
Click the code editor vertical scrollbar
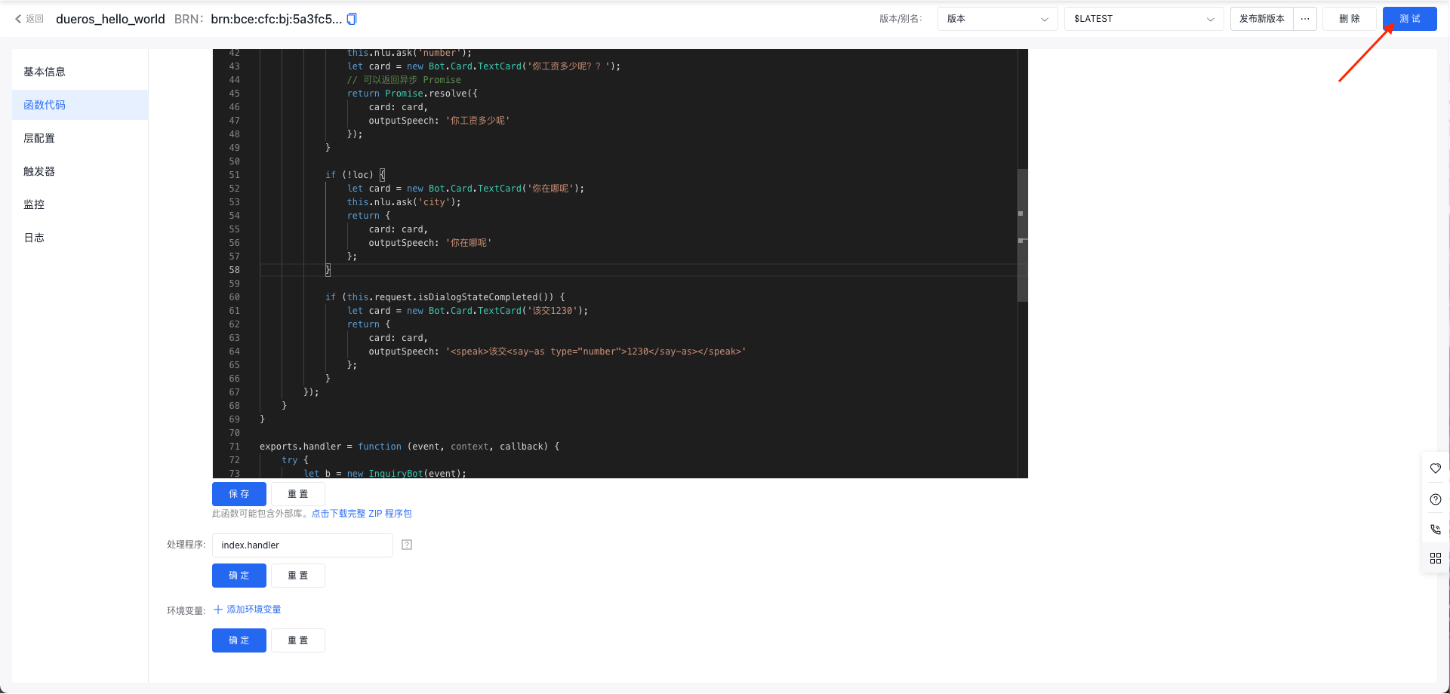(x=1023, y=235)
